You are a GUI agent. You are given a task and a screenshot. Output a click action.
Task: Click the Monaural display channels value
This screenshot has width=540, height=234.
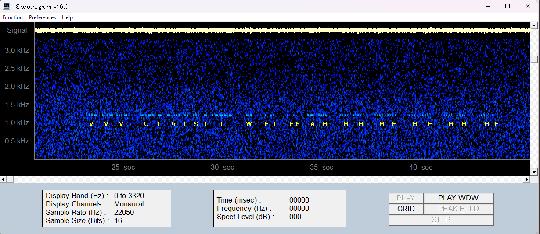pyautogui.click(x=129, y=204)
